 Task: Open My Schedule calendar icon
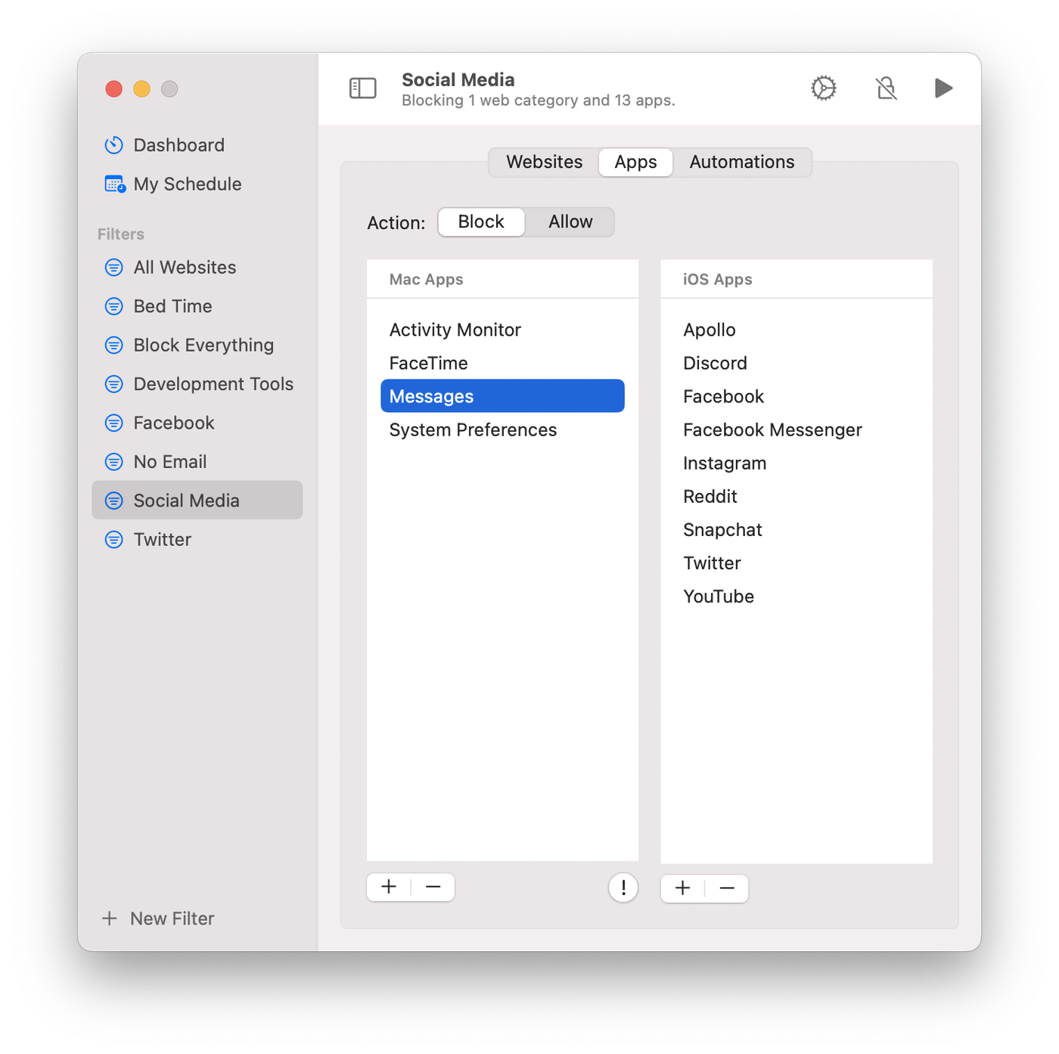click(115, 184)
